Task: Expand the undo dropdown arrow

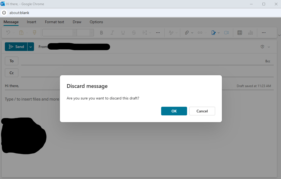Action: click(14, 33)
